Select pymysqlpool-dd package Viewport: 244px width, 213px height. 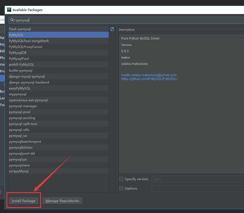(59, 153)
